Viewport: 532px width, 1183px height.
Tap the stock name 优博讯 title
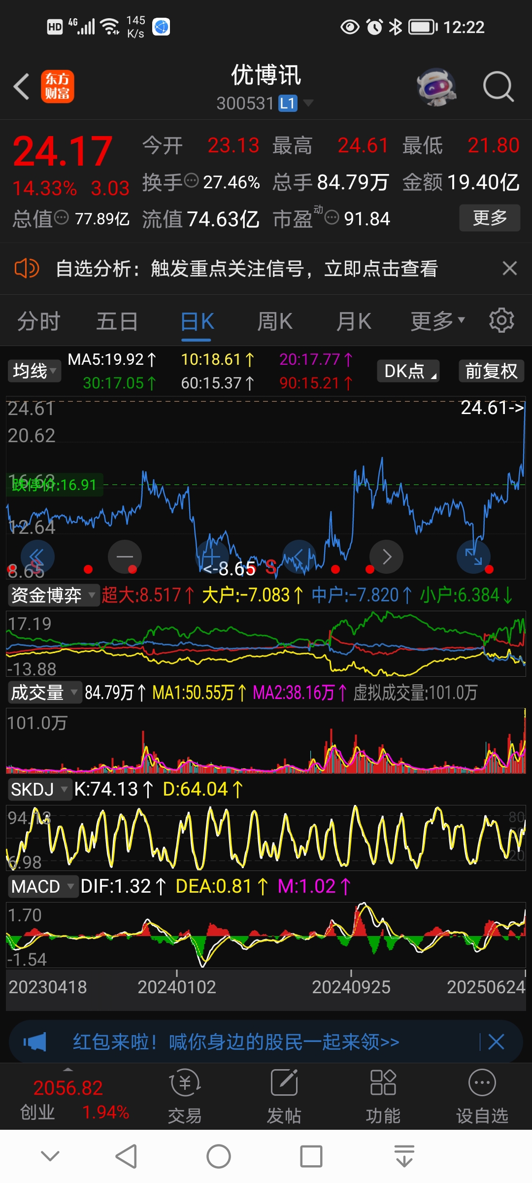pos(266,75)
